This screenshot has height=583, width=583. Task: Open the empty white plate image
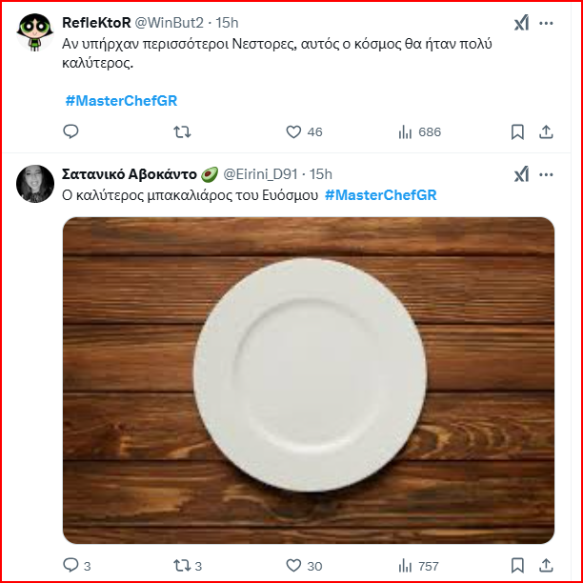(x=309, y=380)
